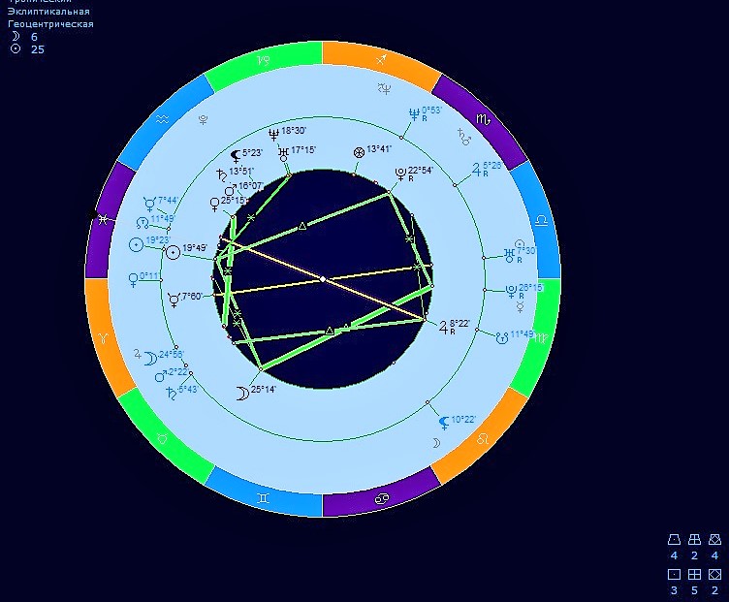729x602 pixels.
Task: Select the Gemini sign segment
Action: point(263,498)
